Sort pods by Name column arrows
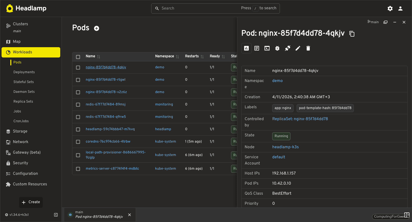 click(x=99, y=57)
